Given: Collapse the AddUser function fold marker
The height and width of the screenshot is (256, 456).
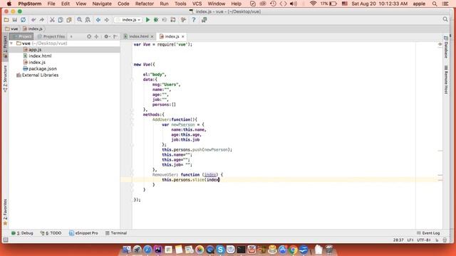Looking at the screenshot, I should [x=132, y=119].
